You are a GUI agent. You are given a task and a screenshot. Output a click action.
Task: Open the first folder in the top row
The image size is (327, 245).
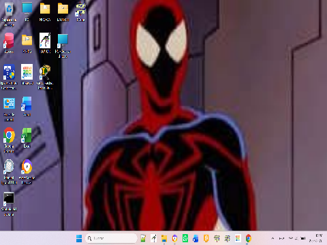click(x=45, y=9)
